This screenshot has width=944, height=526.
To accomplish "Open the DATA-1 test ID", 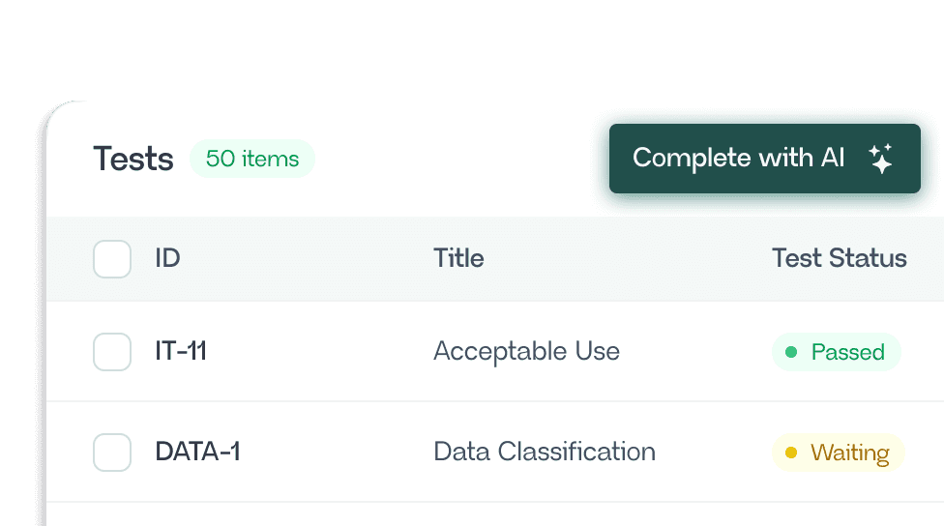I will [197, 452].
